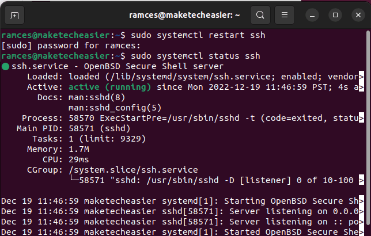This screenshot has width=371, height=236.
Task: Click the truncation marker on the Loaded line
Action: (361, 77)
